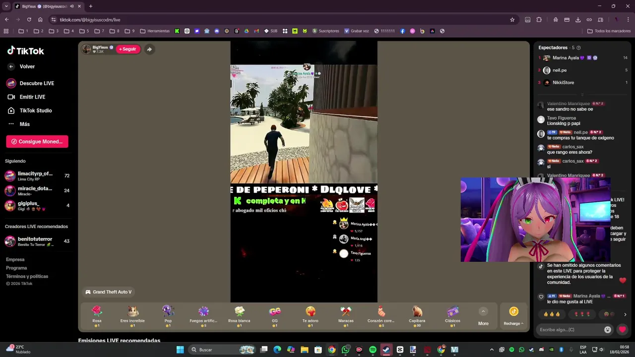Open the emoji picker in chat box
The height and width of the screenshot is (357, 635).
click(608, 330)
